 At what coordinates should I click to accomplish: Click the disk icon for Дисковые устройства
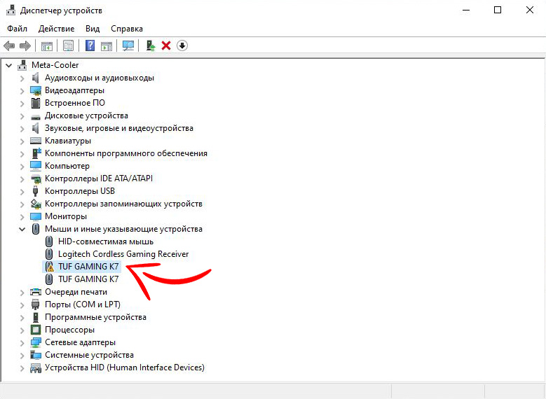[36, 117]
